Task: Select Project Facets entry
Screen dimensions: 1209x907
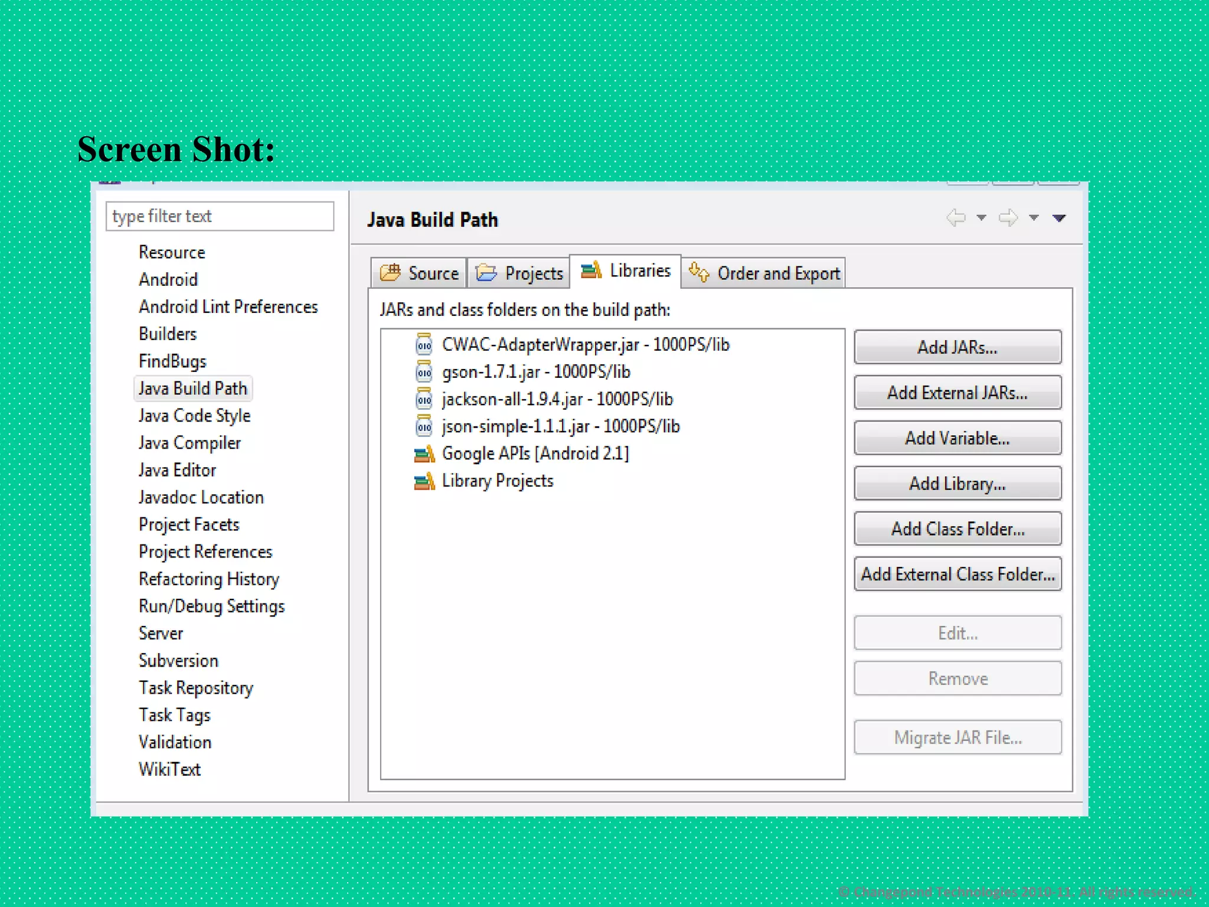Action: (189, 524)
